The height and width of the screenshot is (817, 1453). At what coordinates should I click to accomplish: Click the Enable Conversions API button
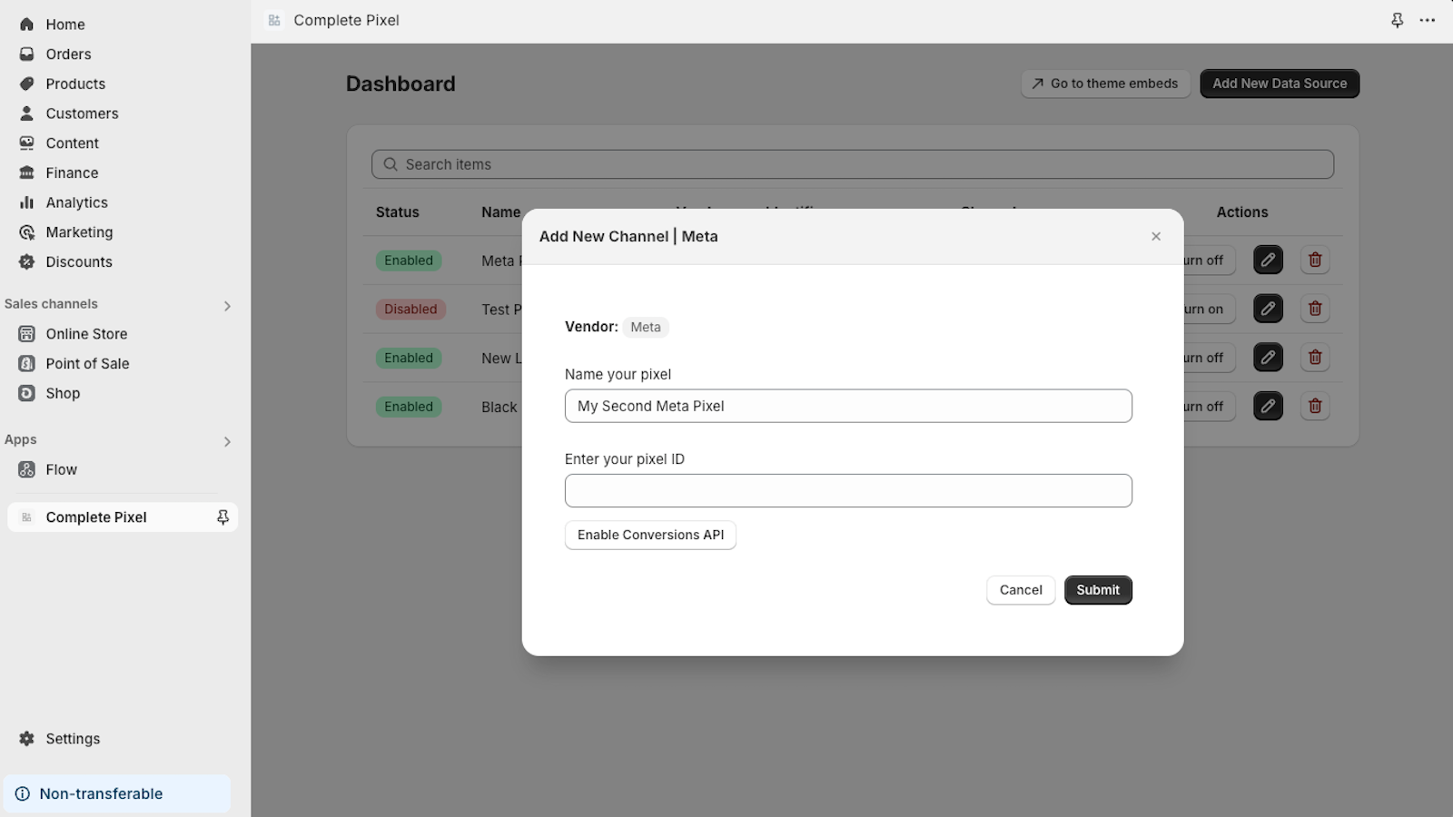[650, 535]
